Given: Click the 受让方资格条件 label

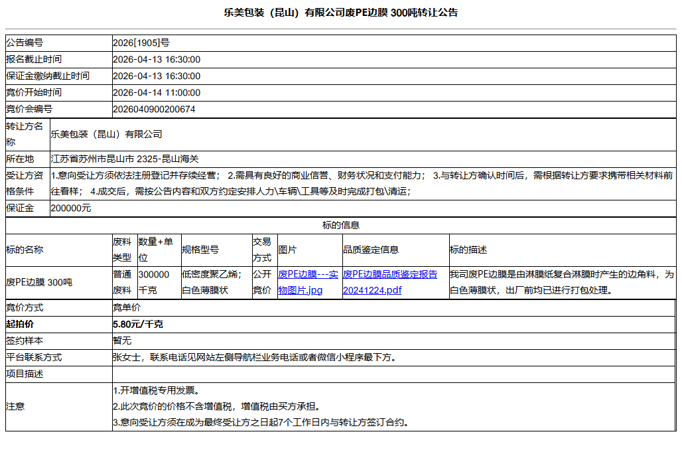Looking at the screenshot, I should tap(25, 183).
